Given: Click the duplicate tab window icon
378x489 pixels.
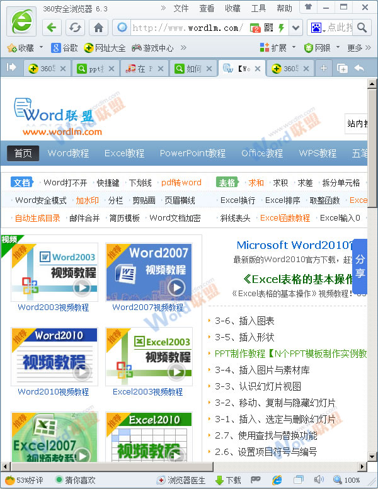Looking at the screenshot, I should tap(342, 68).
